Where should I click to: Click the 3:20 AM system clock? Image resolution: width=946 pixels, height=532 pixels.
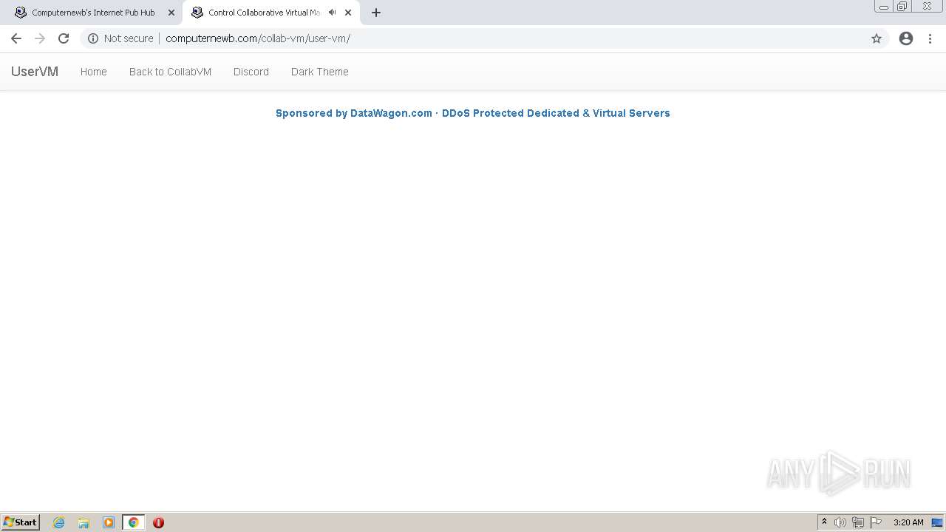[x=908, y=522]
